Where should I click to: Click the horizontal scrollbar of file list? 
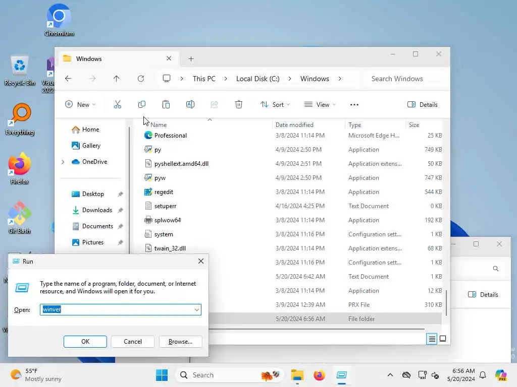tap(317, 329)
